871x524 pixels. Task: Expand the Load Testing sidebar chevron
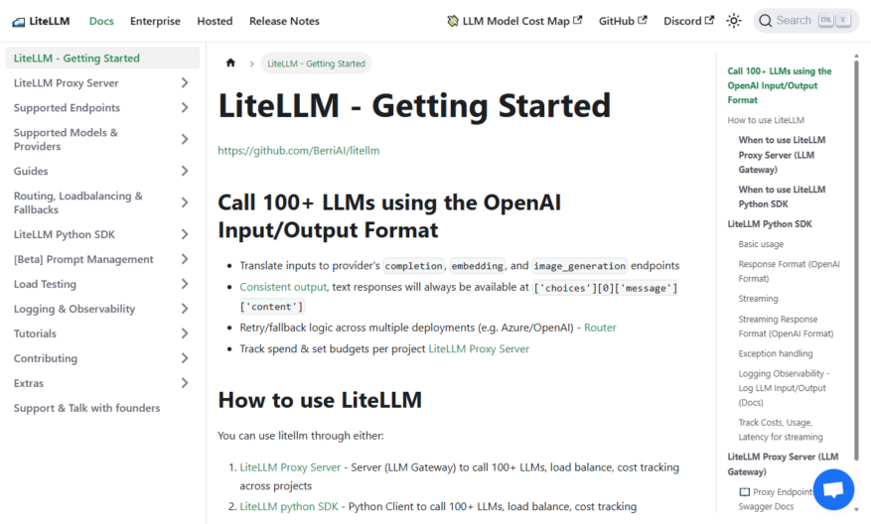coord(185,284)
